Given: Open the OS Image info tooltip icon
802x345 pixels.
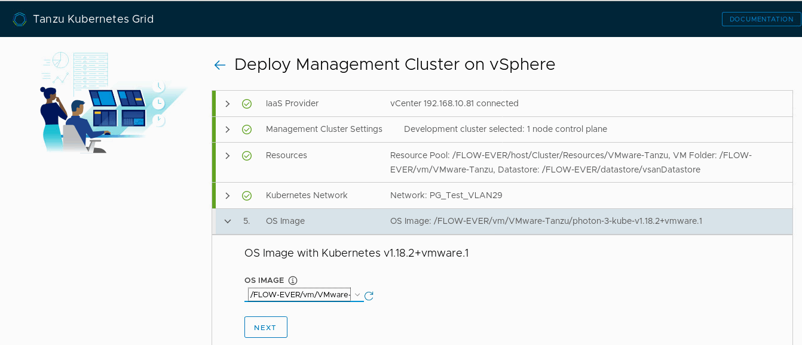Looking at the screenshot, I should coord(293,281).
